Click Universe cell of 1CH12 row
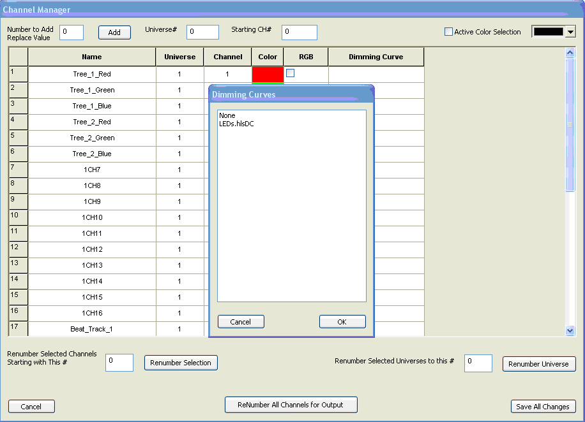 click(x=180, y=250)
